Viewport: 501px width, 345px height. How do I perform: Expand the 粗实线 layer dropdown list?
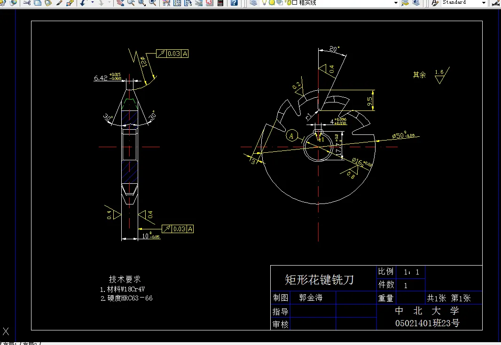[x=396, y=2]
